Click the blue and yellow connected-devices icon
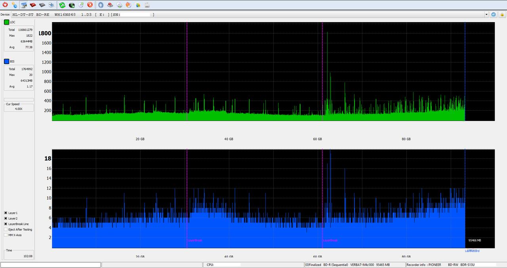 click(x=14, y=5)
